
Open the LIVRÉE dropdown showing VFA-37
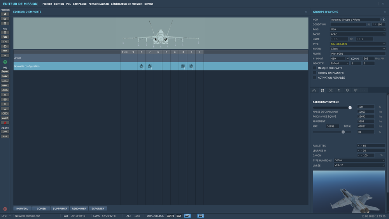pos(359,165)
